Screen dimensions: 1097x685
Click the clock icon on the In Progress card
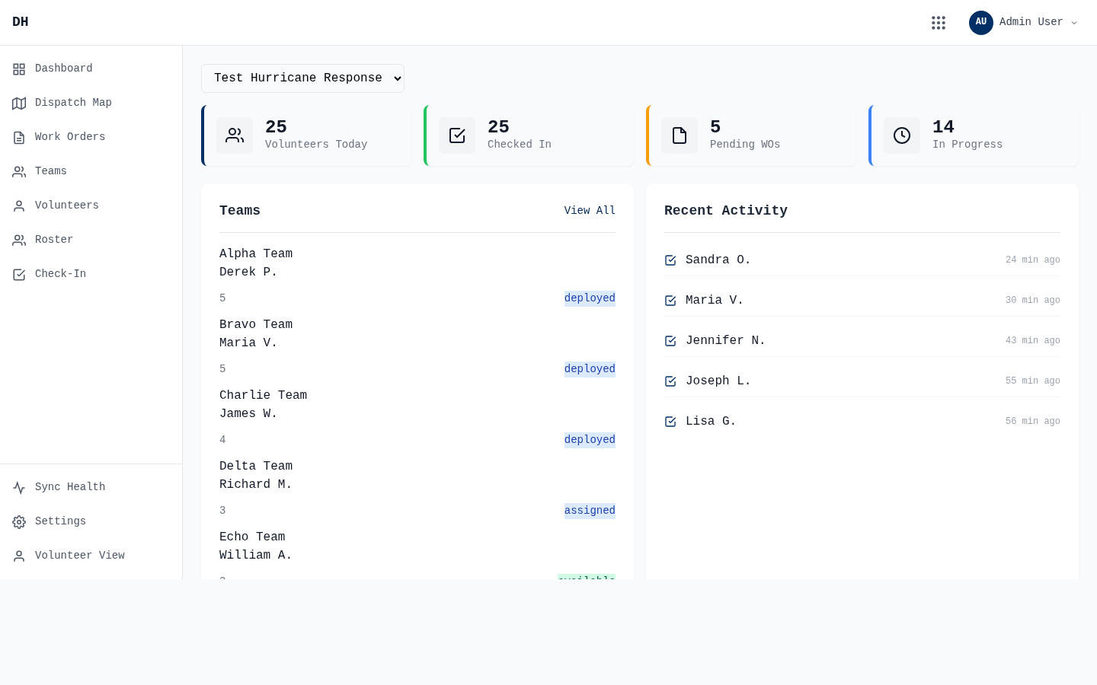pos(902,135)
